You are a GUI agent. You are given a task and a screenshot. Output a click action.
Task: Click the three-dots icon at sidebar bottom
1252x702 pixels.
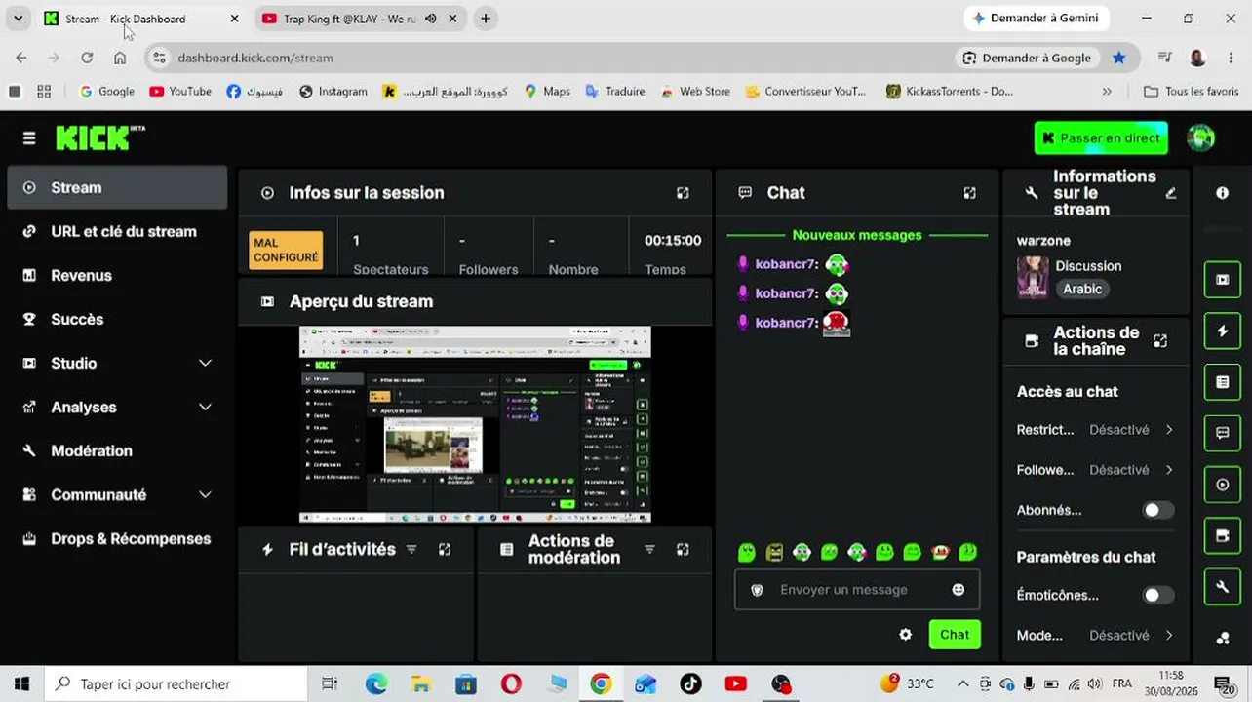pos(1223,639)
